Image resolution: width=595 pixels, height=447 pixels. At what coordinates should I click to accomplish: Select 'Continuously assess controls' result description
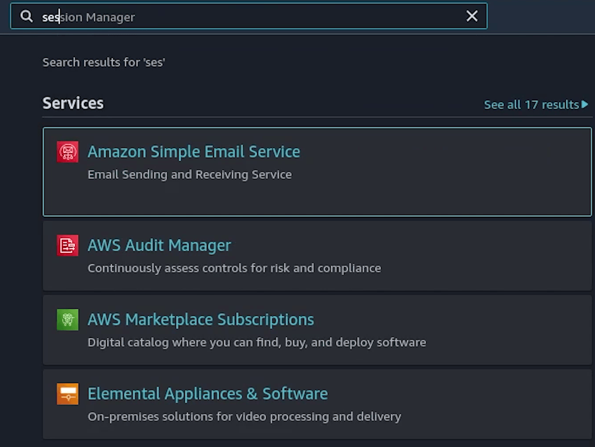(x=234, y=269)
